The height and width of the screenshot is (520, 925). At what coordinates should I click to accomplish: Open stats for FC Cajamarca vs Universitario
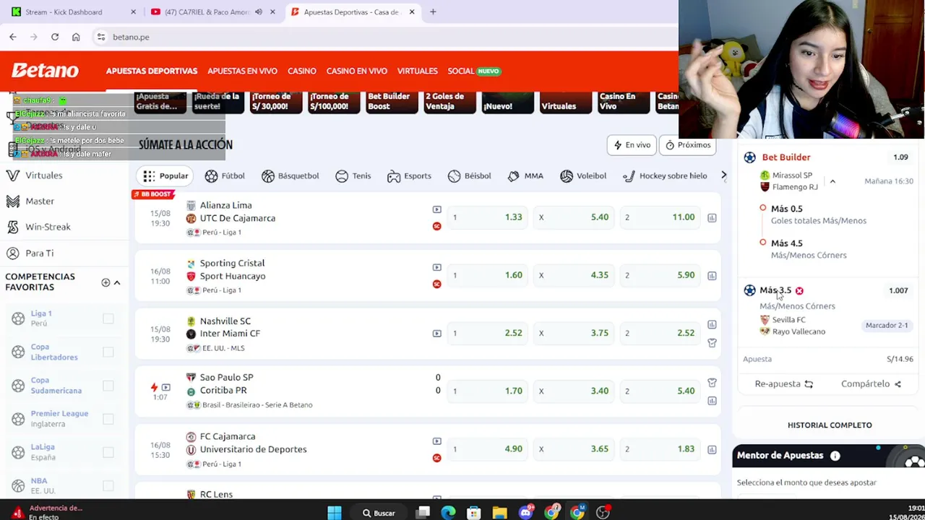pos(712,449)
